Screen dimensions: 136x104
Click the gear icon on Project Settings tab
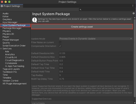coord(2,6)
